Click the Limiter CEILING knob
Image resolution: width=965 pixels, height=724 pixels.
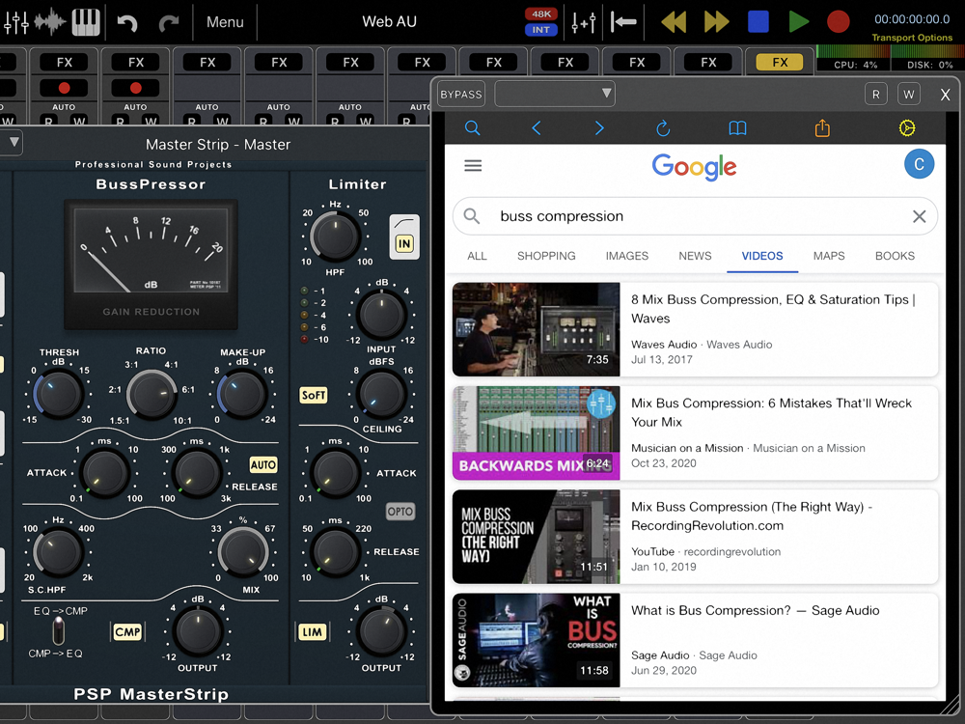point(381,395)
